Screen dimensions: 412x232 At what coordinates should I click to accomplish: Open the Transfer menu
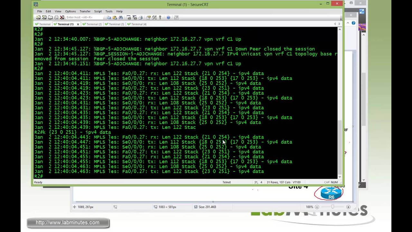click(85, 11)
